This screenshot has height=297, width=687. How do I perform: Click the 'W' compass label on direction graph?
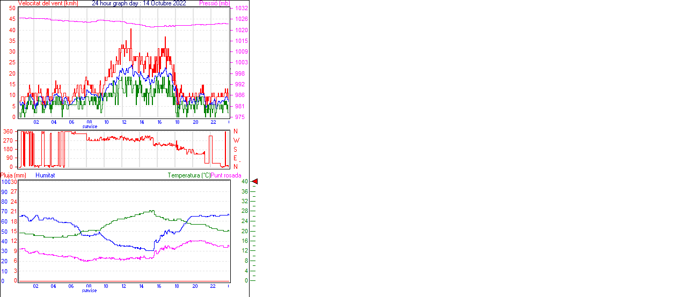tap(236, 140)
